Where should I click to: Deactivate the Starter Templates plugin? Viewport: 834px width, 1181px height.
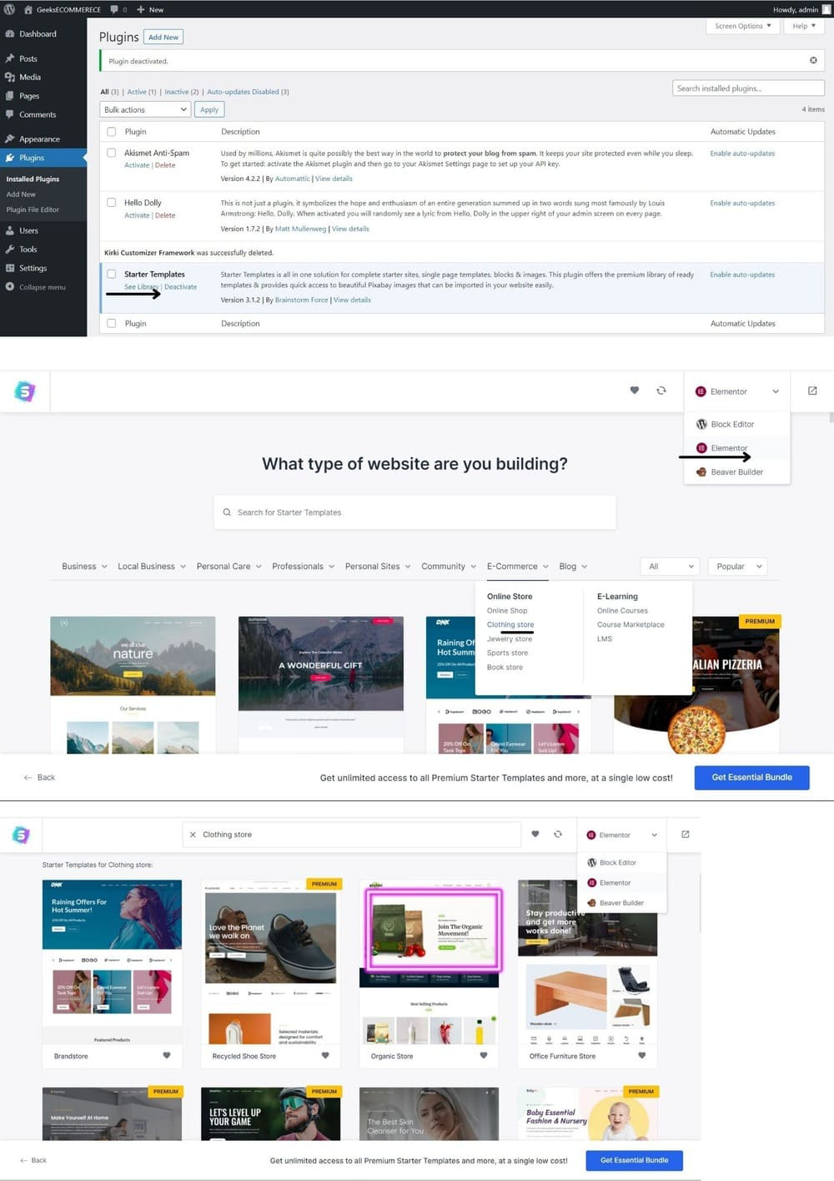point(181,286)
